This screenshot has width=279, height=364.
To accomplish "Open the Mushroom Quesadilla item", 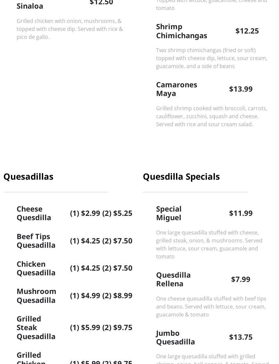I will coord(36,296).
